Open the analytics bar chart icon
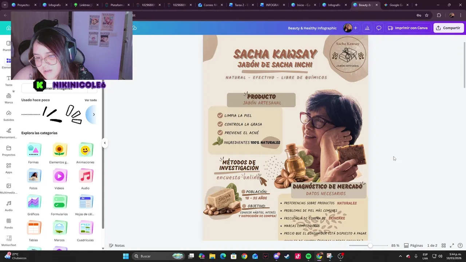 [367, 28]
